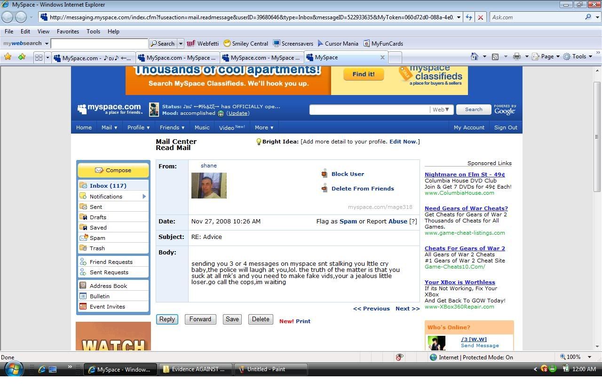Screen dimensions: 602x389
Task: Click the Show Desktop quick launch icon
Action: tap(53, 369)
